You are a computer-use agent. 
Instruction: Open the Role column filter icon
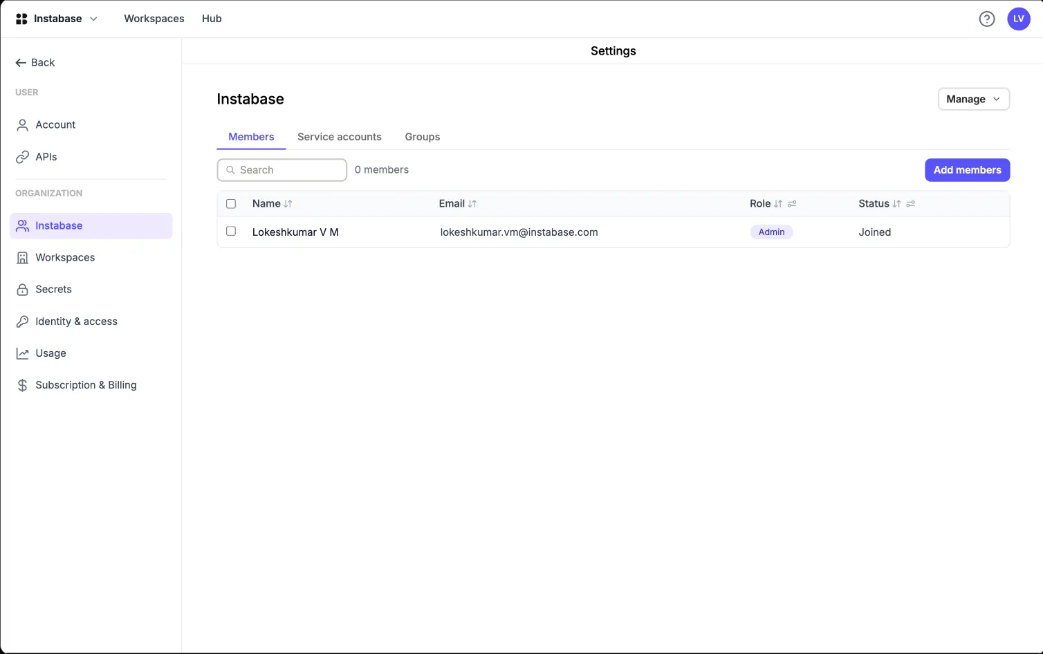[x=792, y=204]
